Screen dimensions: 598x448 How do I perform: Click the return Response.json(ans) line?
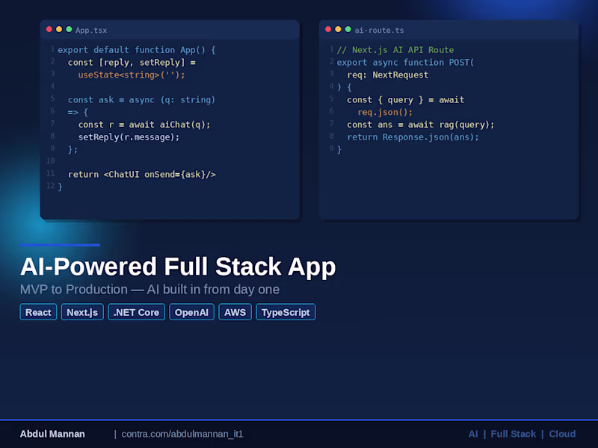[x=413, y=137]
